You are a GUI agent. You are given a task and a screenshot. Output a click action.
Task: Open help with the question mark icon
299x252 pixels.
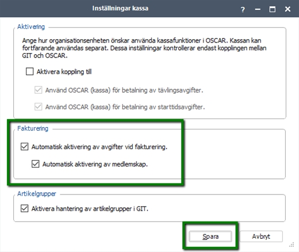tap(243, 9)
